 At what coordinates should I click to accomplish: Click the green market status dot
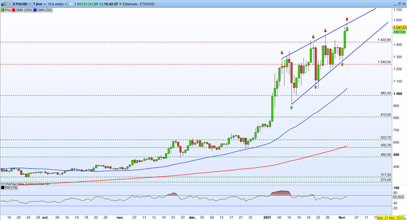(120, 4)
